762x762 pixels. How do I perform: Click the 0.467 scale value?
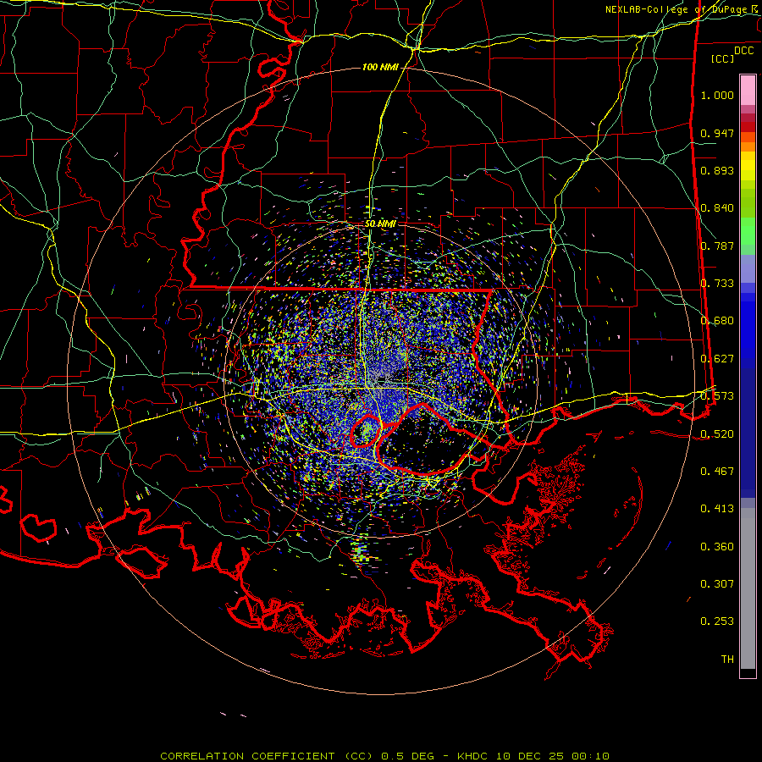[x=717, y=472]
